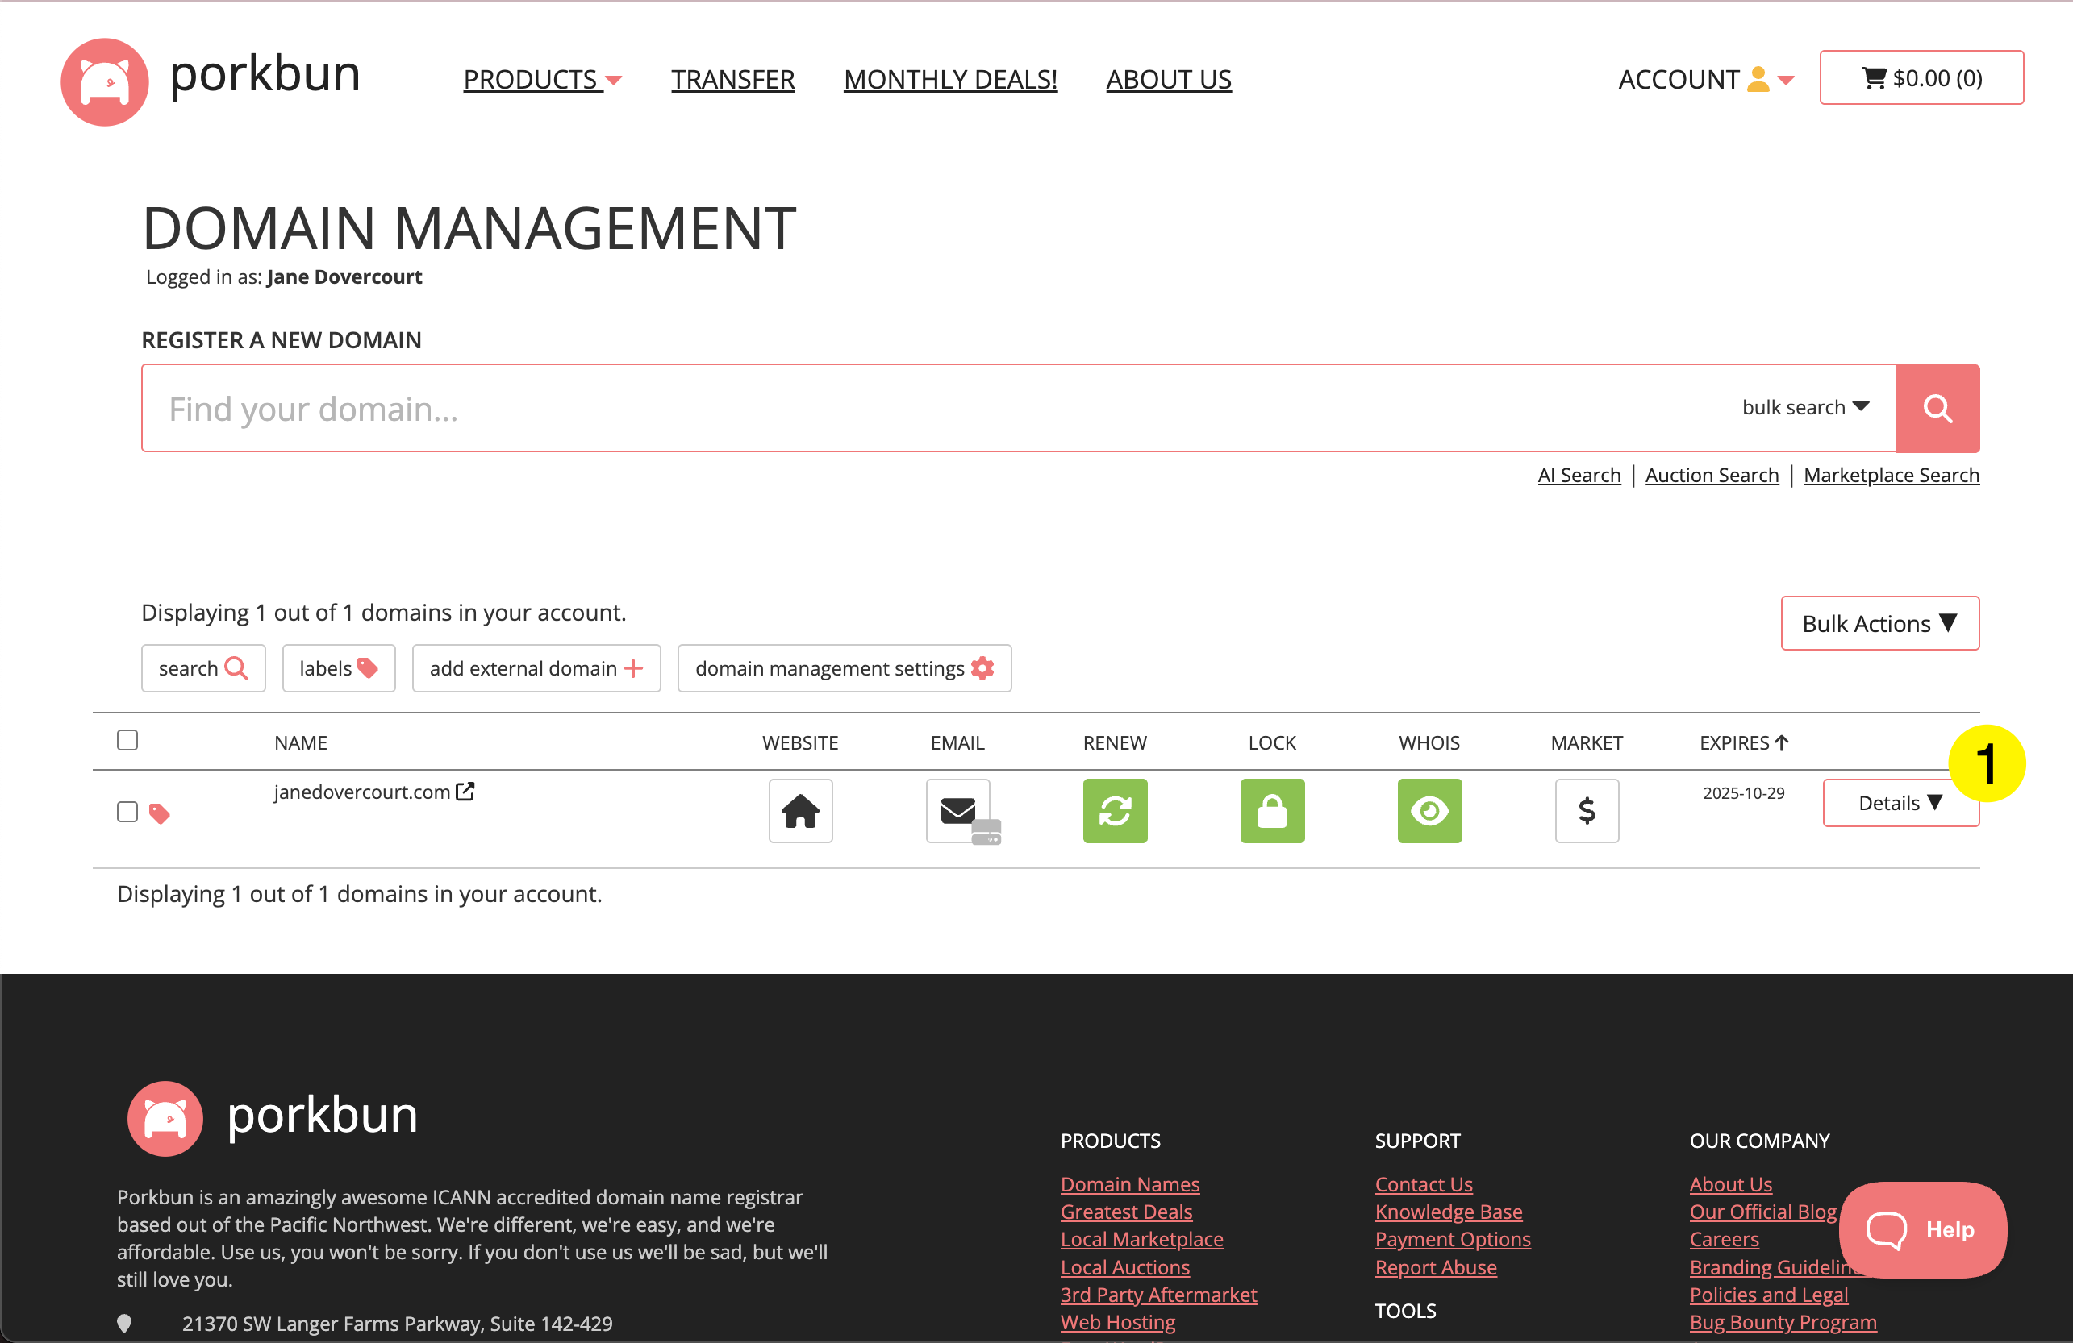Click the red label tag for janedovercourt.com
The image size is (2073, 1343).
(x=160, y=814)
